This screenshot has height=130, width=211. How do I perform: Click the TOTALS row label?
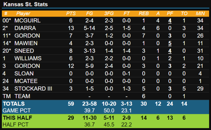coord(14,104)
